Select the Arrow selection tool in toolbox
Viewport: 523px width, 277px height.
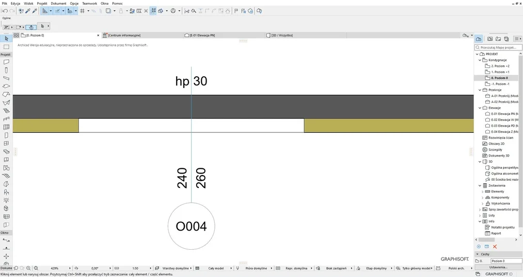pyautogui.click(x=6, y=39)
